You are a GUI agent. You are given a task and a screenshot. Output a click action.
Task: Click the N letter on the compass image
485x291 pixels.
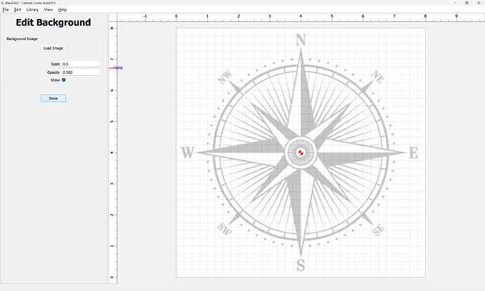(301, 40)
